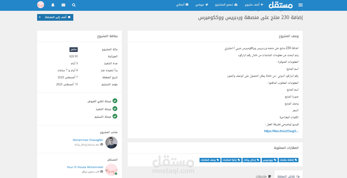The height and width of the screenshot is (178, 347).
Task: Select the إدخال بيانات skill tag
Action: click(251, 160)
